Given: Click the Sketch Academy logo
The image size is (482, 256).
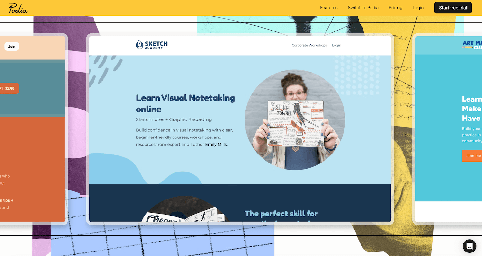Looking at the screenshot, I should point(152,45).
